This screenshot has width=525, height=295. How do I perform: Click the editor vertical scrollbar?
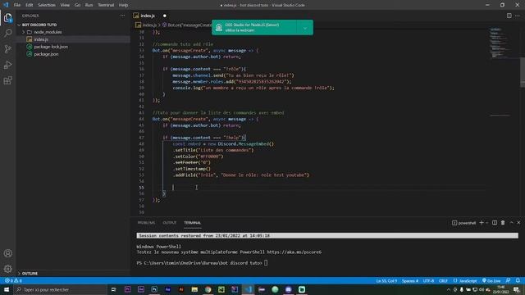[523, 72]
